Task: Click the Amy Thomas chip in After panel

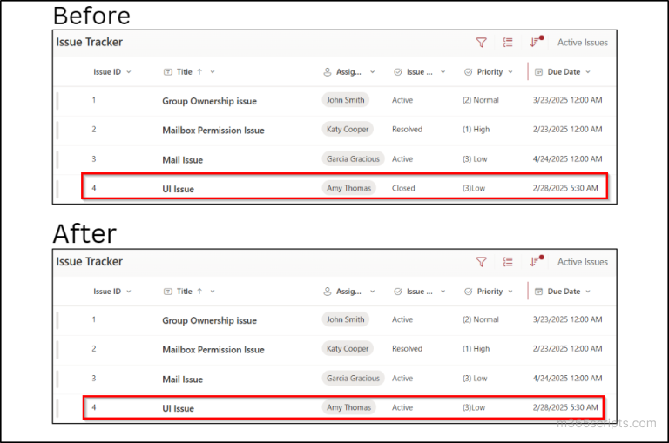Action: (348, 407)
